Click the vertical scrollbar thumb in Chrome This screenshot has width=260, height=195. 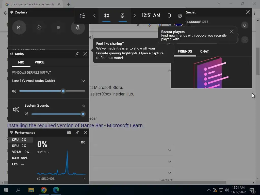click(258, 61)
